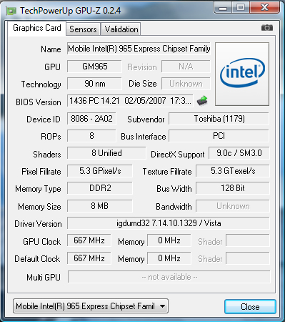285x322 pixels.
Task: Click Default Clock row's 0 MHz memory field
Action: (169, 258)
